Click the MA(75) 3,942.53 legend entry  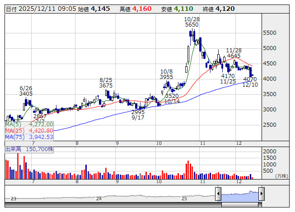(x=29, y=137)
